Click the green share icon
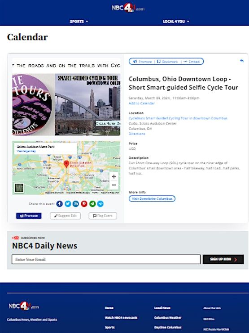The height and width of the screenshot is (333, 249). click(x=92, y=204)
